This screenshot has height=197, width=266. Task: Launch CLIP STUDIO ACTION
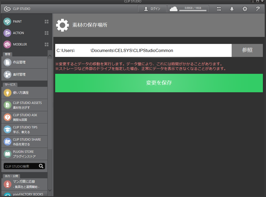(18, 33)
